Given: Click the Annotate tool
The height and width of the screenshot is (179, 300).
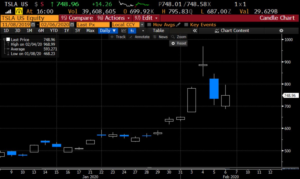Looking at the screenshot, I should pyautogui.click(x=140, y=37).
